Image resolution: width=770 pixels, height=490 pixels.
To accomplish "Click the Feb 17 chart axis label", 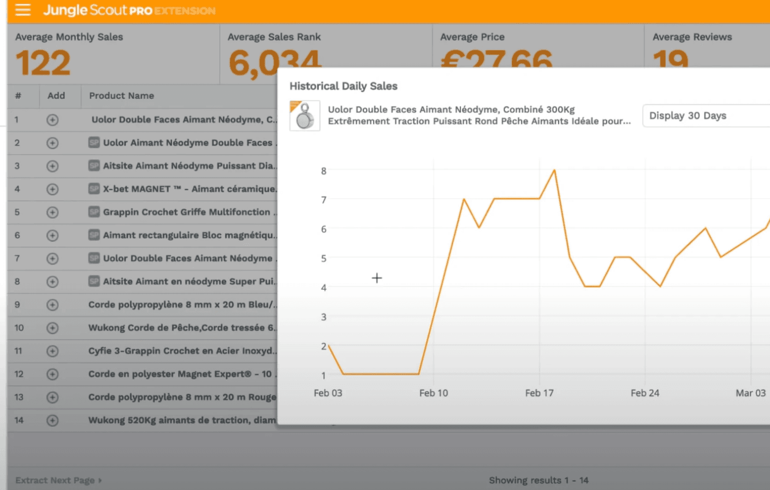I will (x=539, y=393).
